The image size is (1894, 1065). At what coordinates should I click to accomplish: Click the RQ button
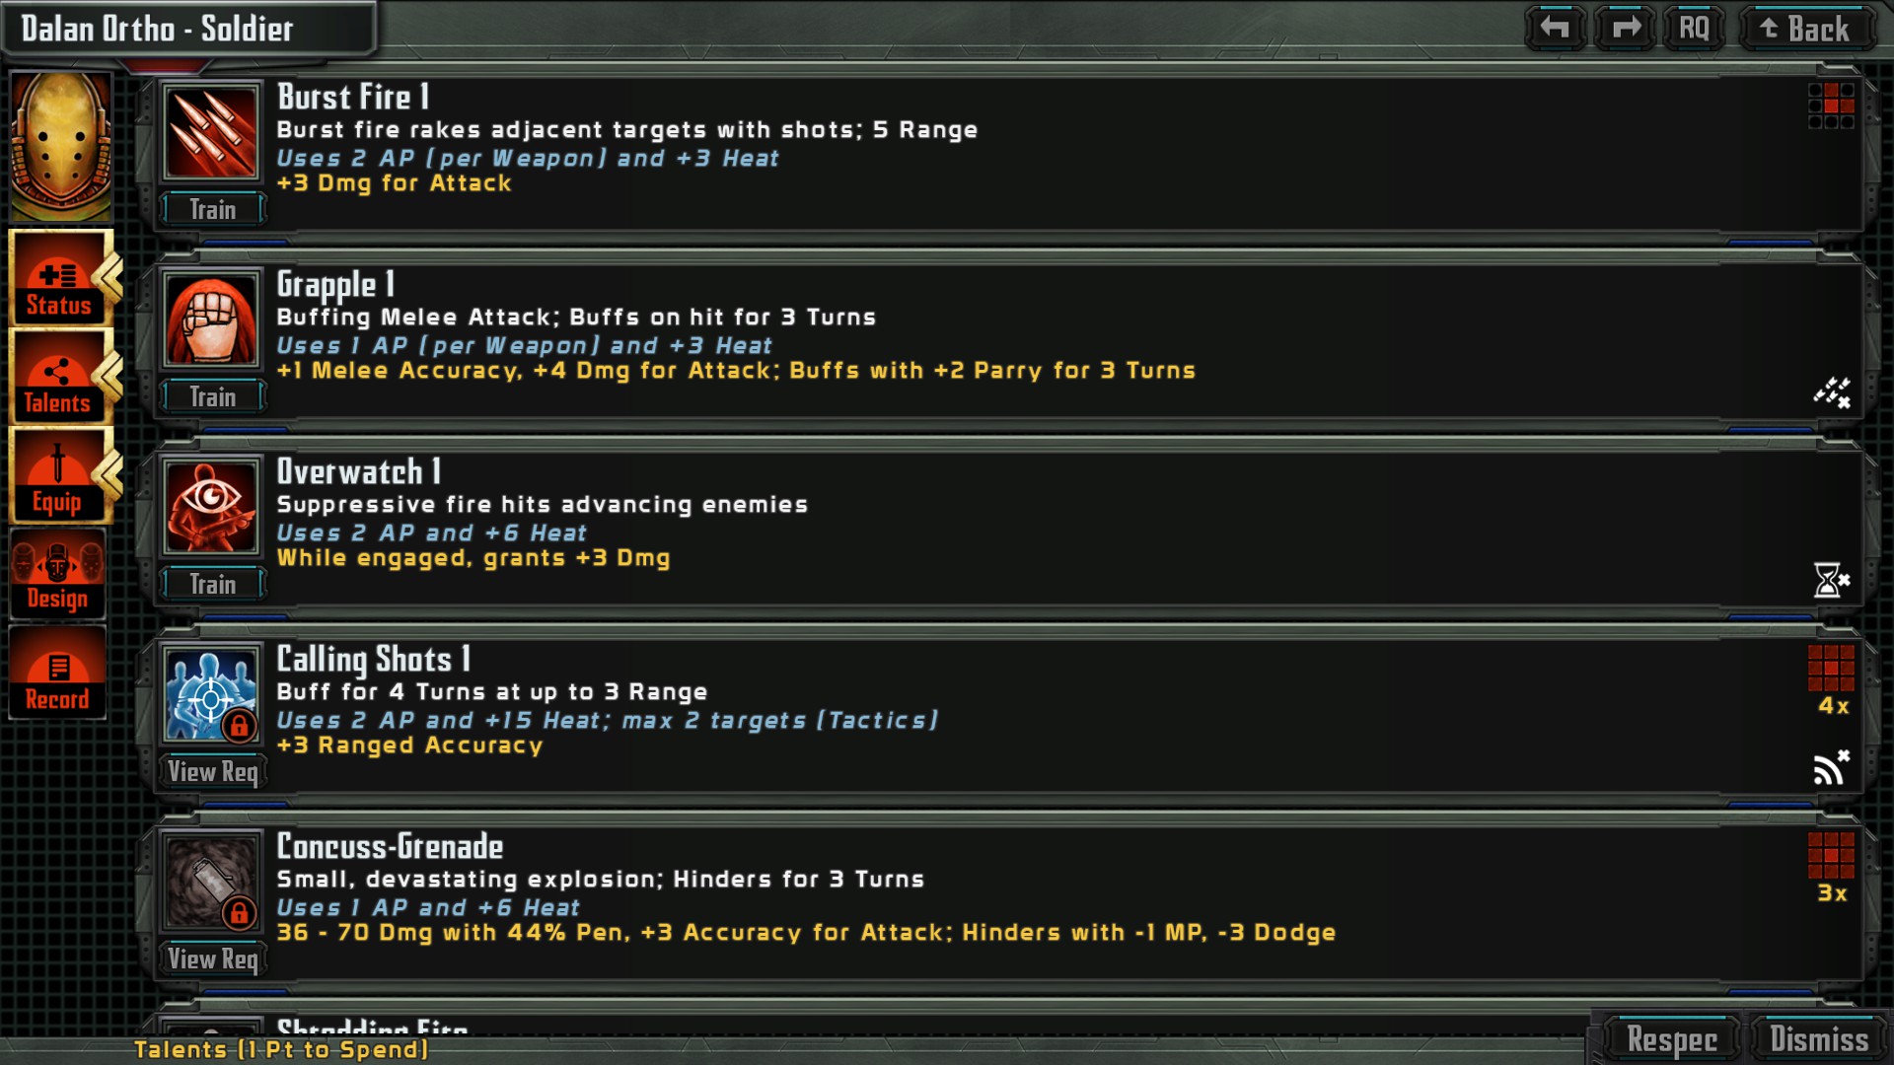point(1694,29)
